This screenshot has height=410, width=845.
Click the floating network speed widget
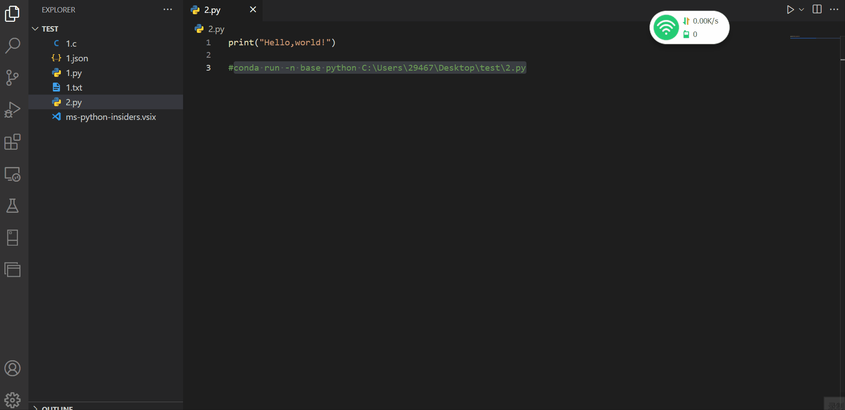coord(689,27)
